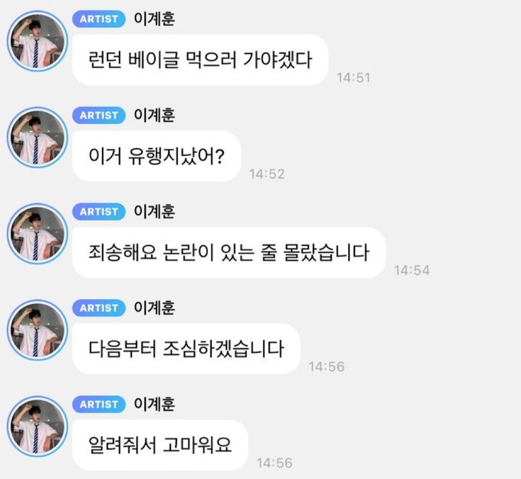Screen dimensions: 521x479
Task: Tap ARTIST badge above the 죄송해요 message
Action: [x=99, y=211]
